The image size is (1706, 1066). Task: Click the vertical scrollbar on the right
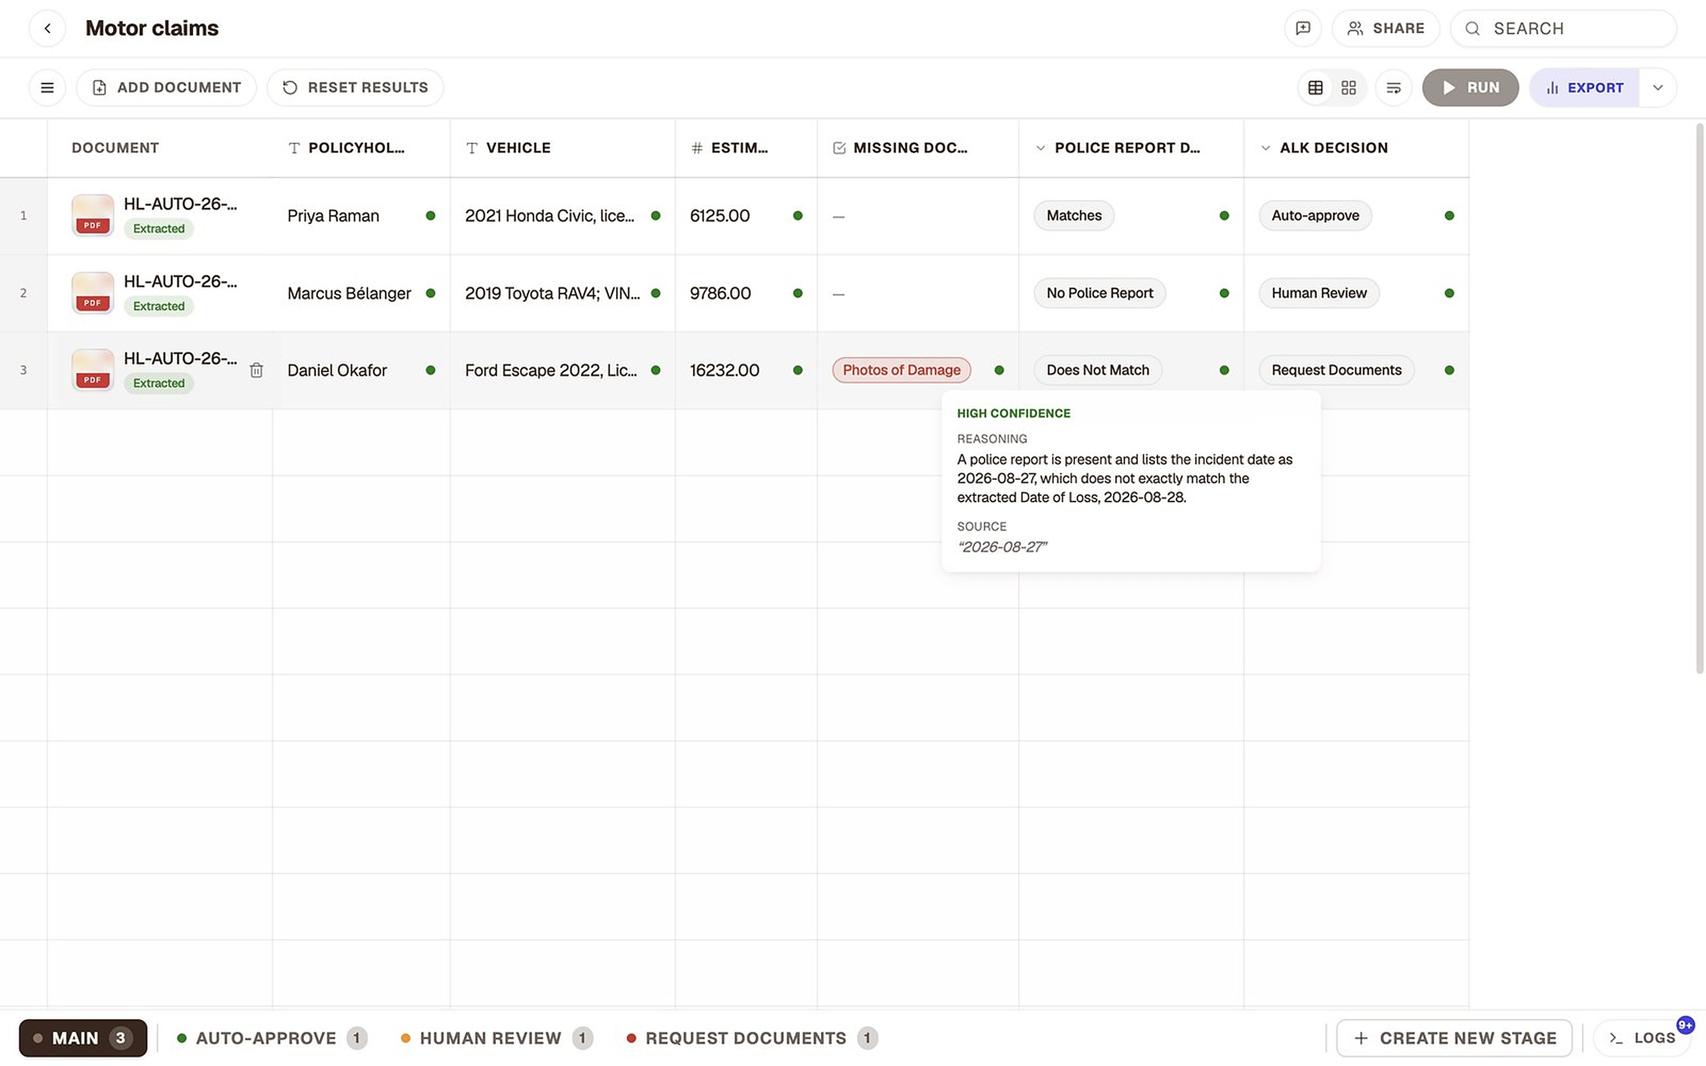(x=1699, y=399)
